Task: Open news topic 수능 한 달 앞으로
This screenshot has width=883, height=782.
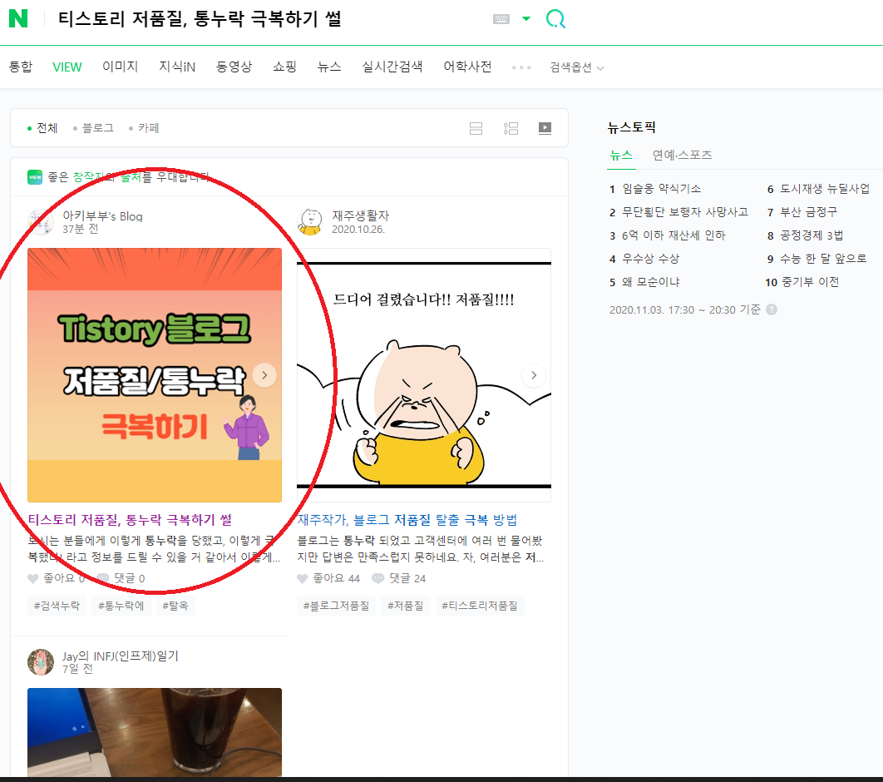Action: click(x=823, y=259)
